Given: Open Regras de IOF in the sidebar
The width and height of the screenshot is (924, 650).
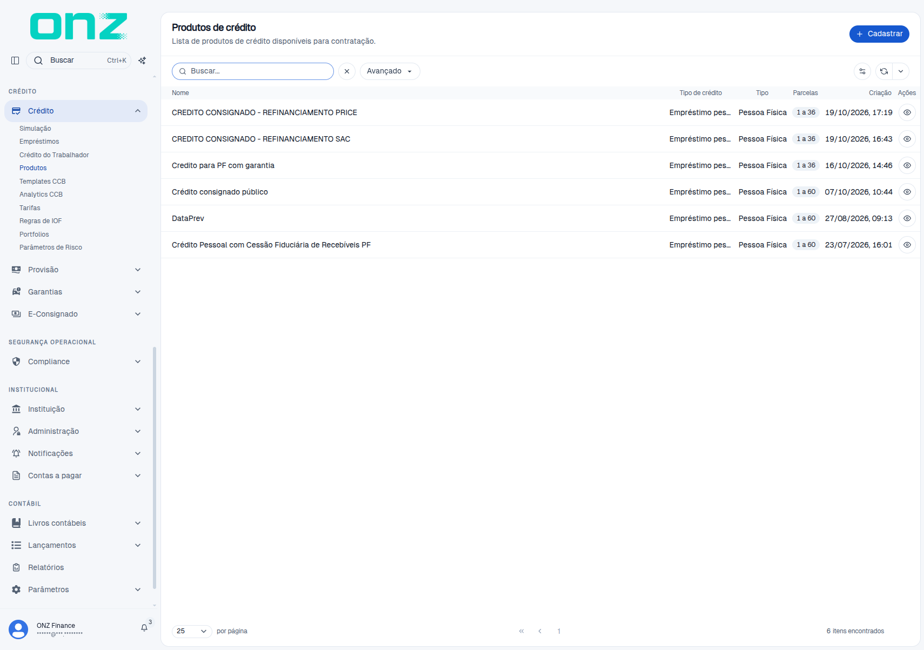Looking at the screenshot, I should (41, 221).
